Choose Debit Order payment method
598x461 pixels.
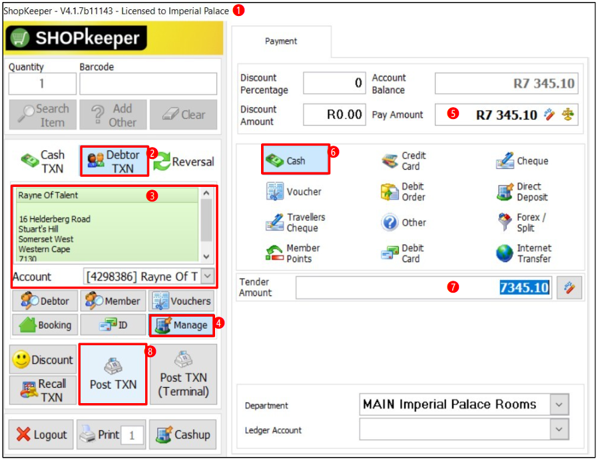(403, 192)
